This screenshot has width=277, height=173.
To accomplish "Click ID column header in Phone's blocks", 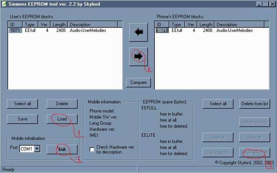I will [x=162, y=24].
